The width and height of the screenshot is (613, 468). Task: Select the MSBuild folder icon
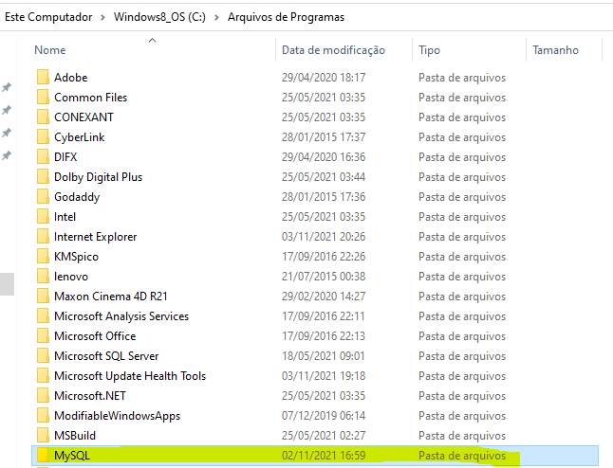[x=43, y=436]
